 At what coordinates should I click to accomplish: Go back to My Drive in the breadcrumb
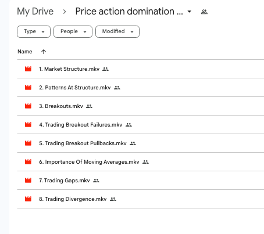pyautogui.click(x=35, y=12)
